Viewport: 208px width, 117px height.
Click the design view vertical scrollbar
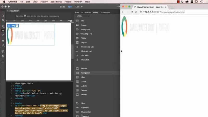[x=72, y=51]
